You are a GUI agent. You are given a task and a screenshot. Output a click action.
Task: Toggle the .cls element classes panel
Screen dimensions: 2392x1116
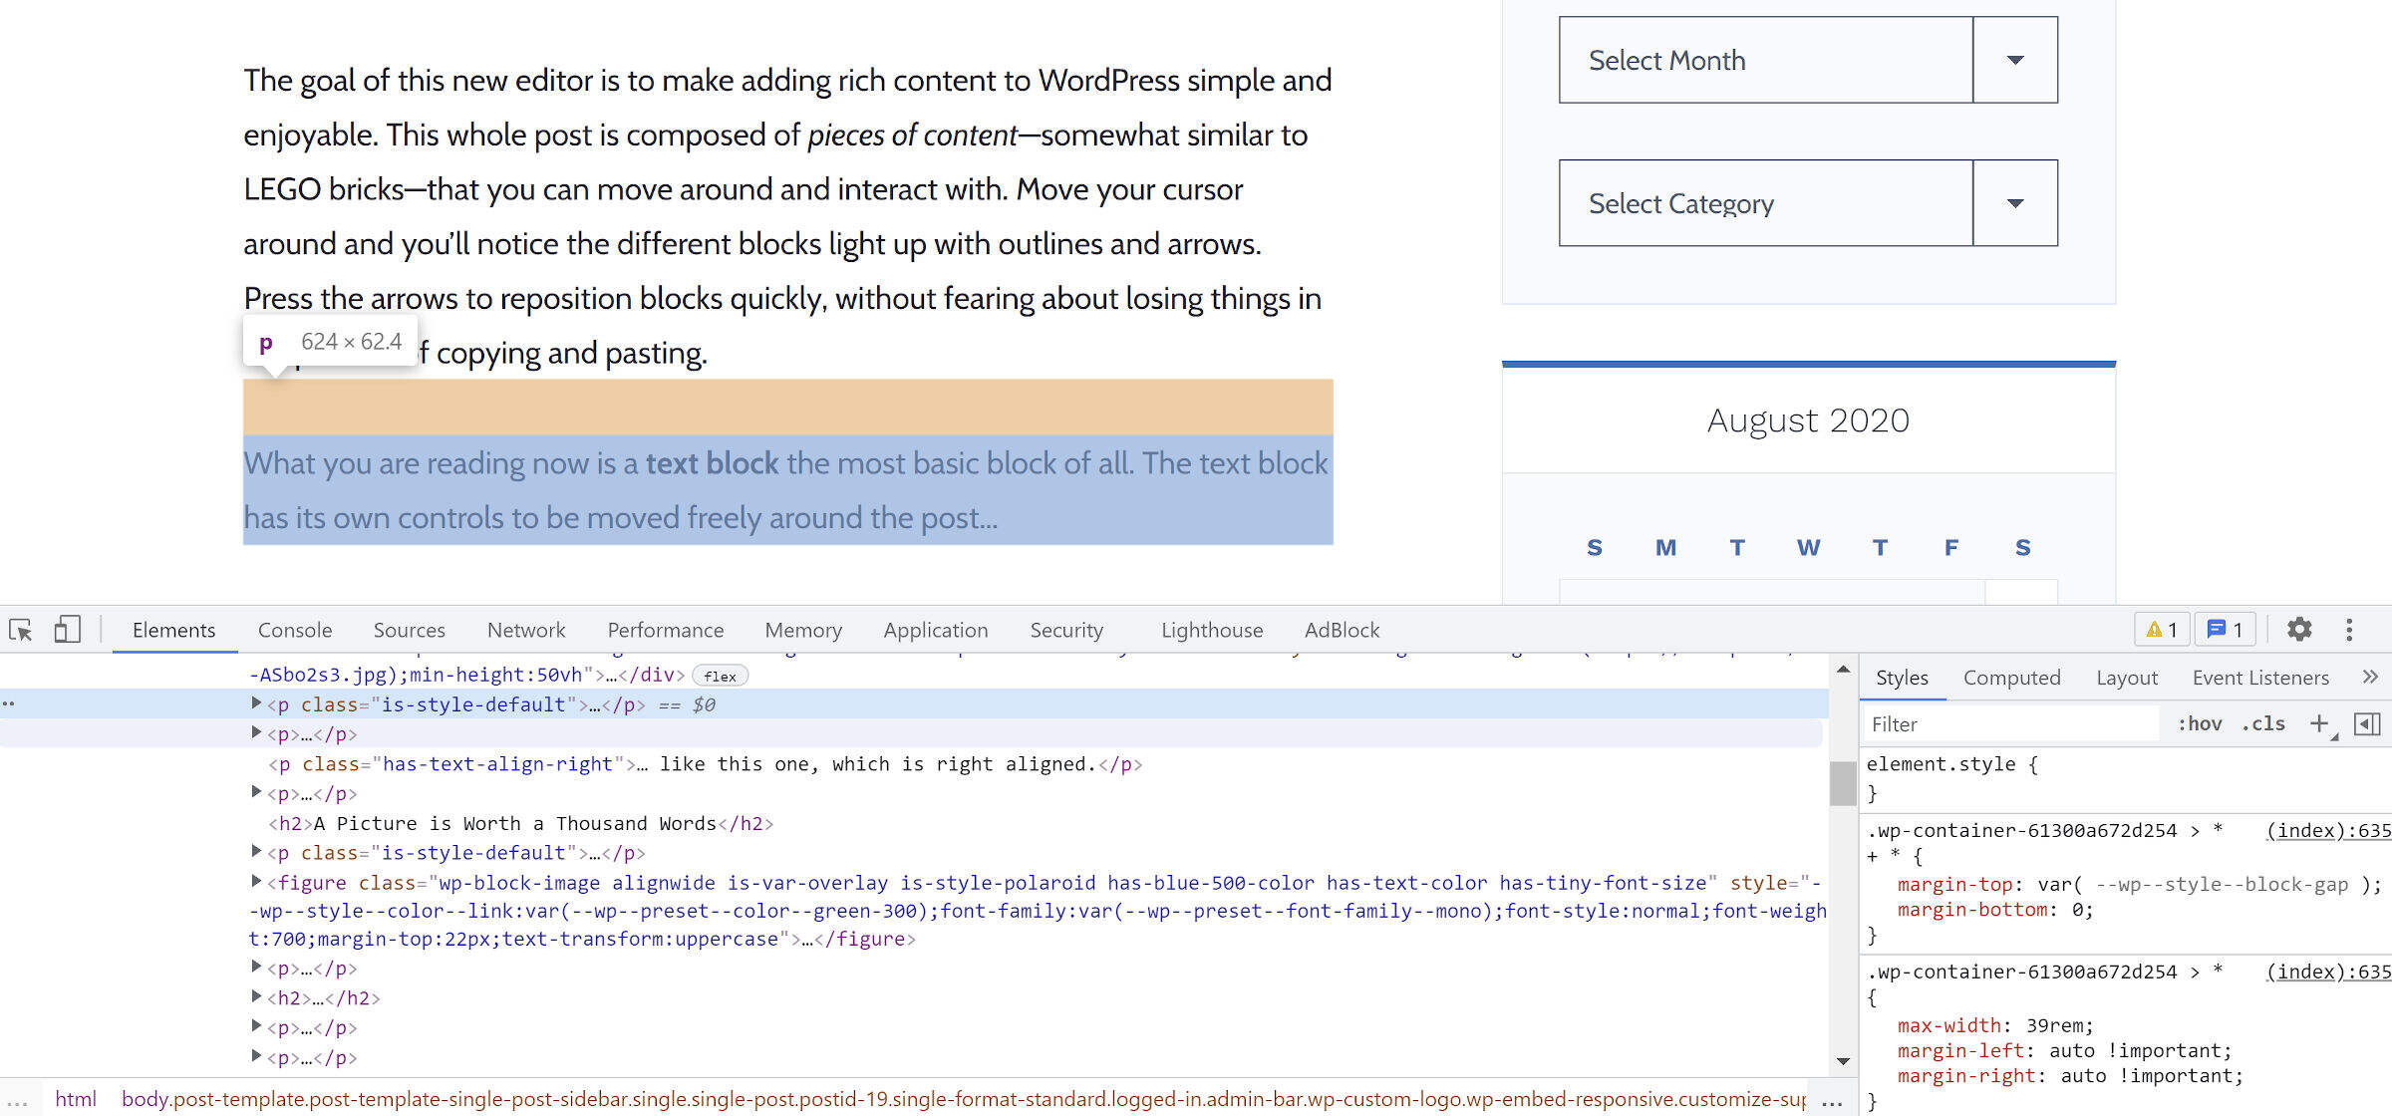[2262, 723]
